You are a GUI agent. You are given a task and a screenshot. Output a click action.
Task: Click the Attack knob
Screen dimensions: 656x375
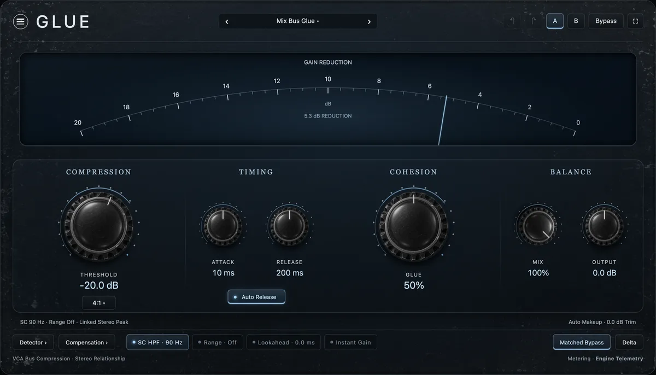tap(223, 225)
